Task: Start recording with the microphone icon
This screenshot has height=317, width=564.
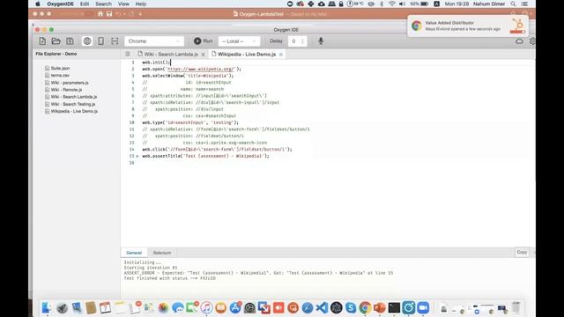Action: [321, 41]
